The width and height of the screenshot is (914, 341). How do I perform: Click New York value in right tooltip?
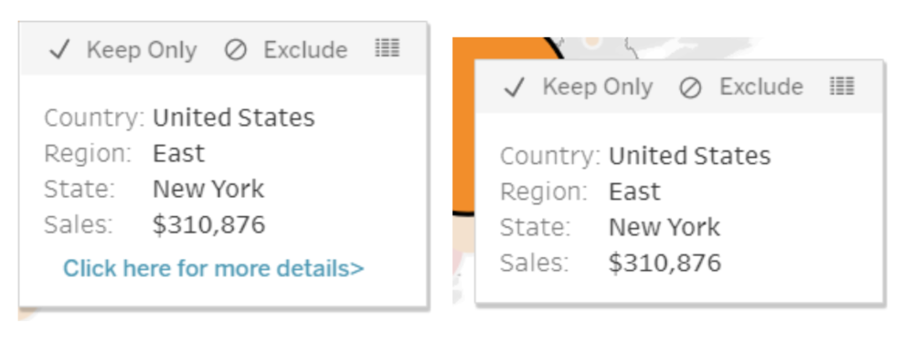point(664,227)
